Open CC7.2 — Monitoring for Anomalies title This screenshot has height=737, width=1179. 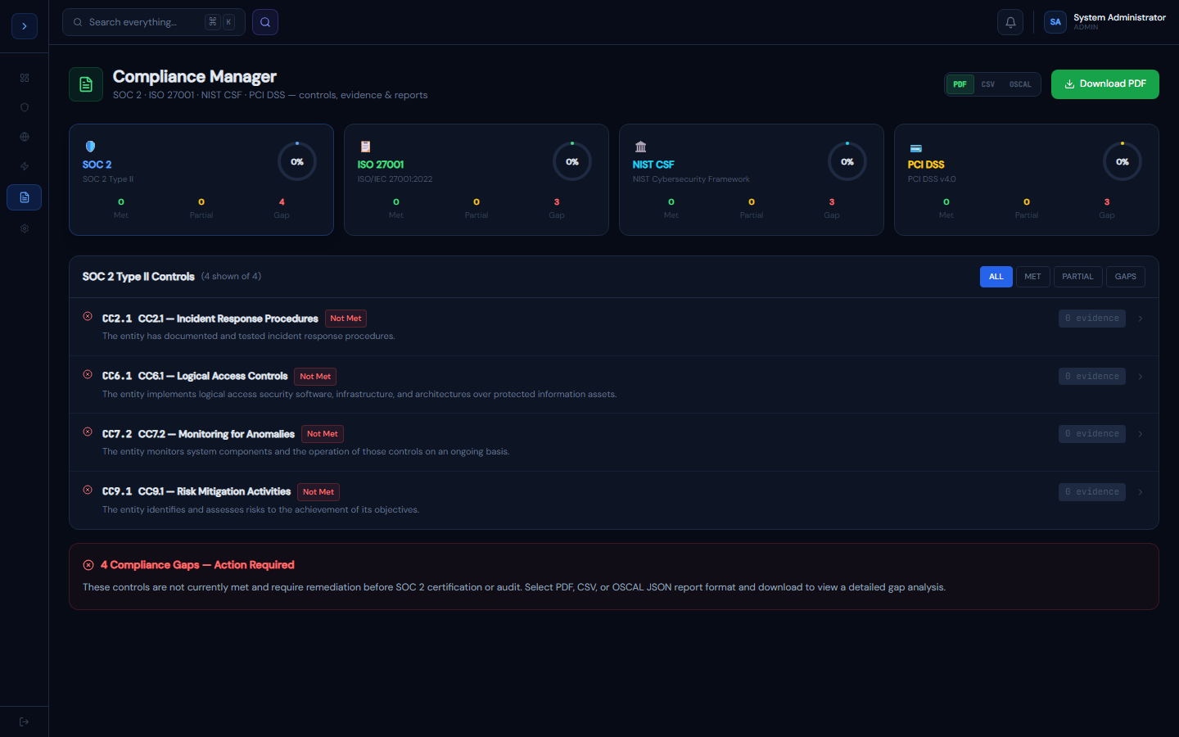(216, 434)
